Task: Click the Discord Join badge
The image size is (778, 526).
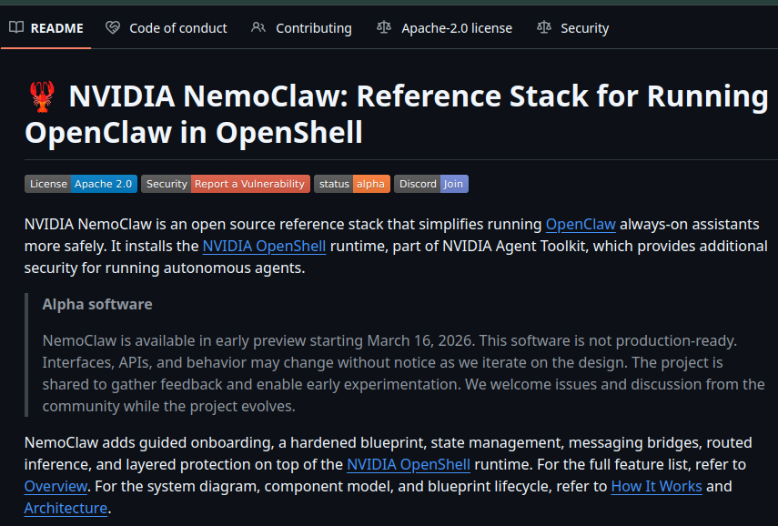Action: tap(431, 184)
